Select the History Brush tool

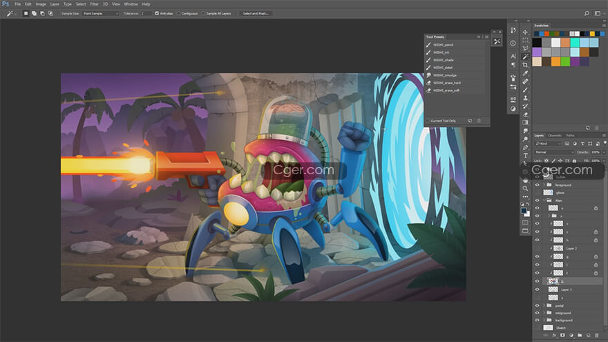[525, 106]
